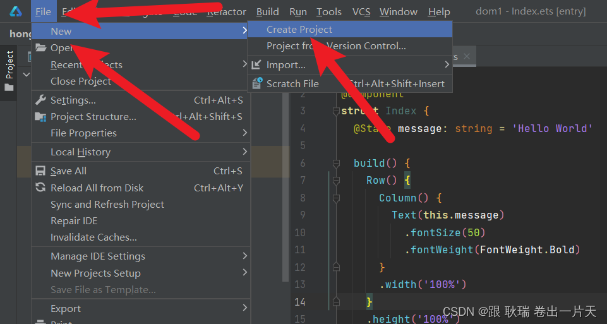Expand the Local History submenu
The height and width of the screenshot is (324, 607).
(244, 152)
